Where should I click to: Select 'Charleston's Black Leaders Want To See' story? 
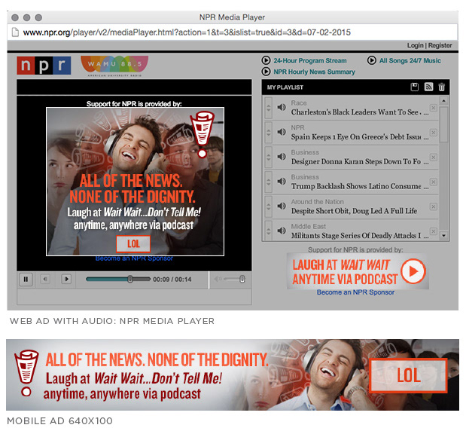pos(360,112)
